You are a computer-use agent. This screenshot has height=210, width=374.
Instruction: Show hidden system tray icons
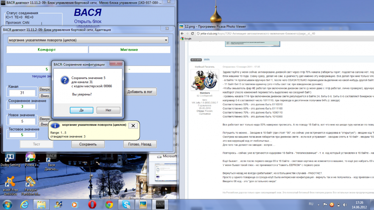pos(319,205)
